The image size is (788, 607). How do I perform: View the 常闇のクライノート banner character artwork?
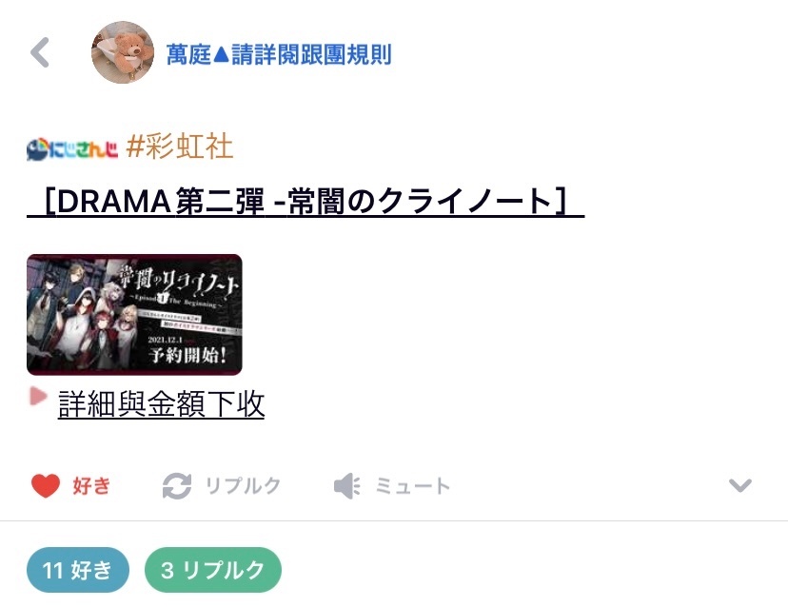point(135,315)
